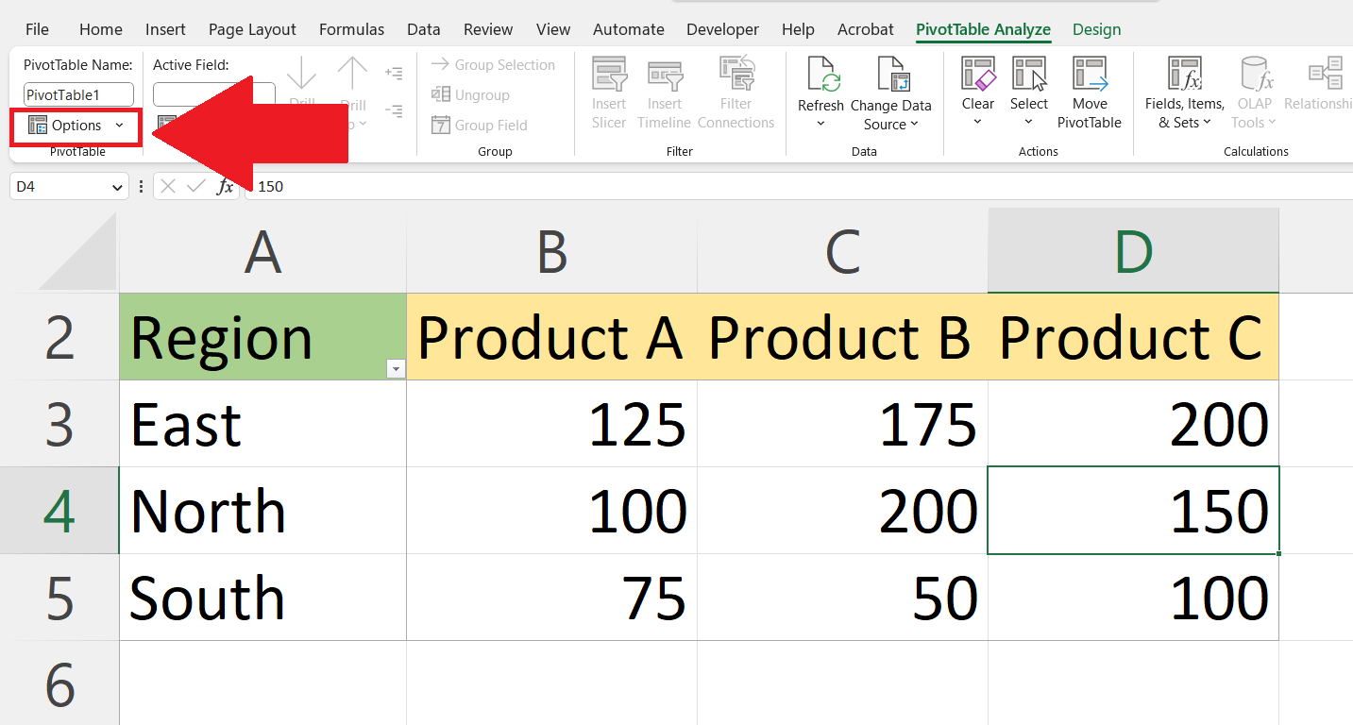Open the Region filter dropdown arrow
This screenshot has height=725, width=1353.
[x=396, y=369]
